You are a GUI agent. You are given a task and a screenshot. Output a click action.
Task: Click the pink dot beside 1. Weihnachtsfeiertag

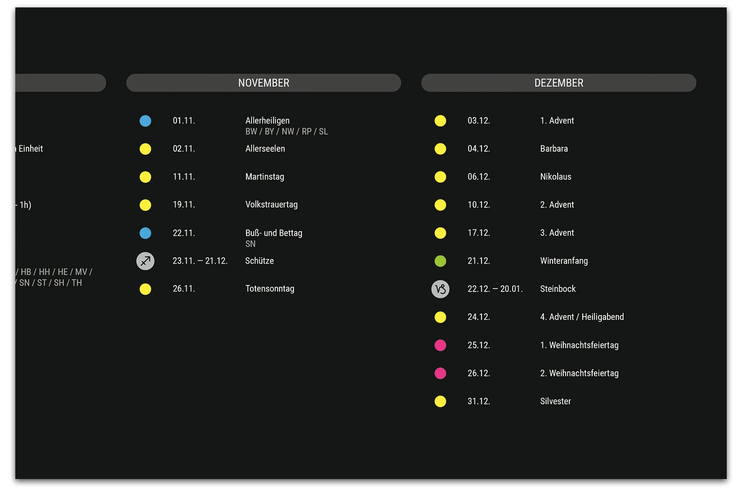pyautogui.click(x=440, y=345)
